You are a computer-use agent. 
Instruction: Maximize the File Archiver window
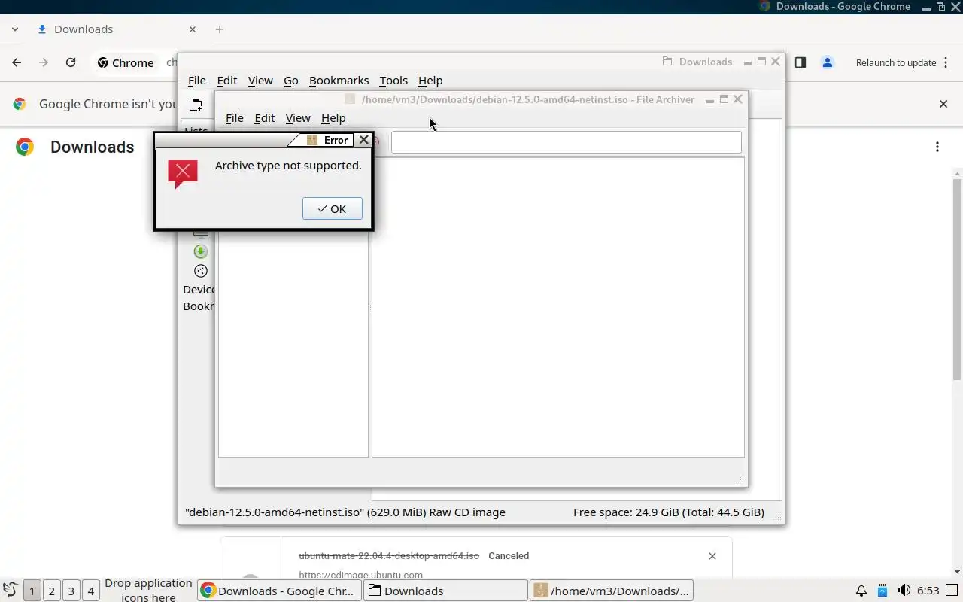pyautogui.click(x=724, y=99)
